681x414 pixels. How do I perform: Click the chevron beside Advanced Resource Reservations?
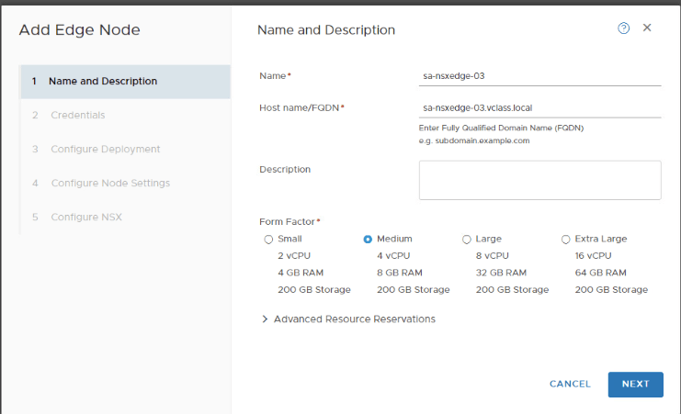(x=265, y=319)
